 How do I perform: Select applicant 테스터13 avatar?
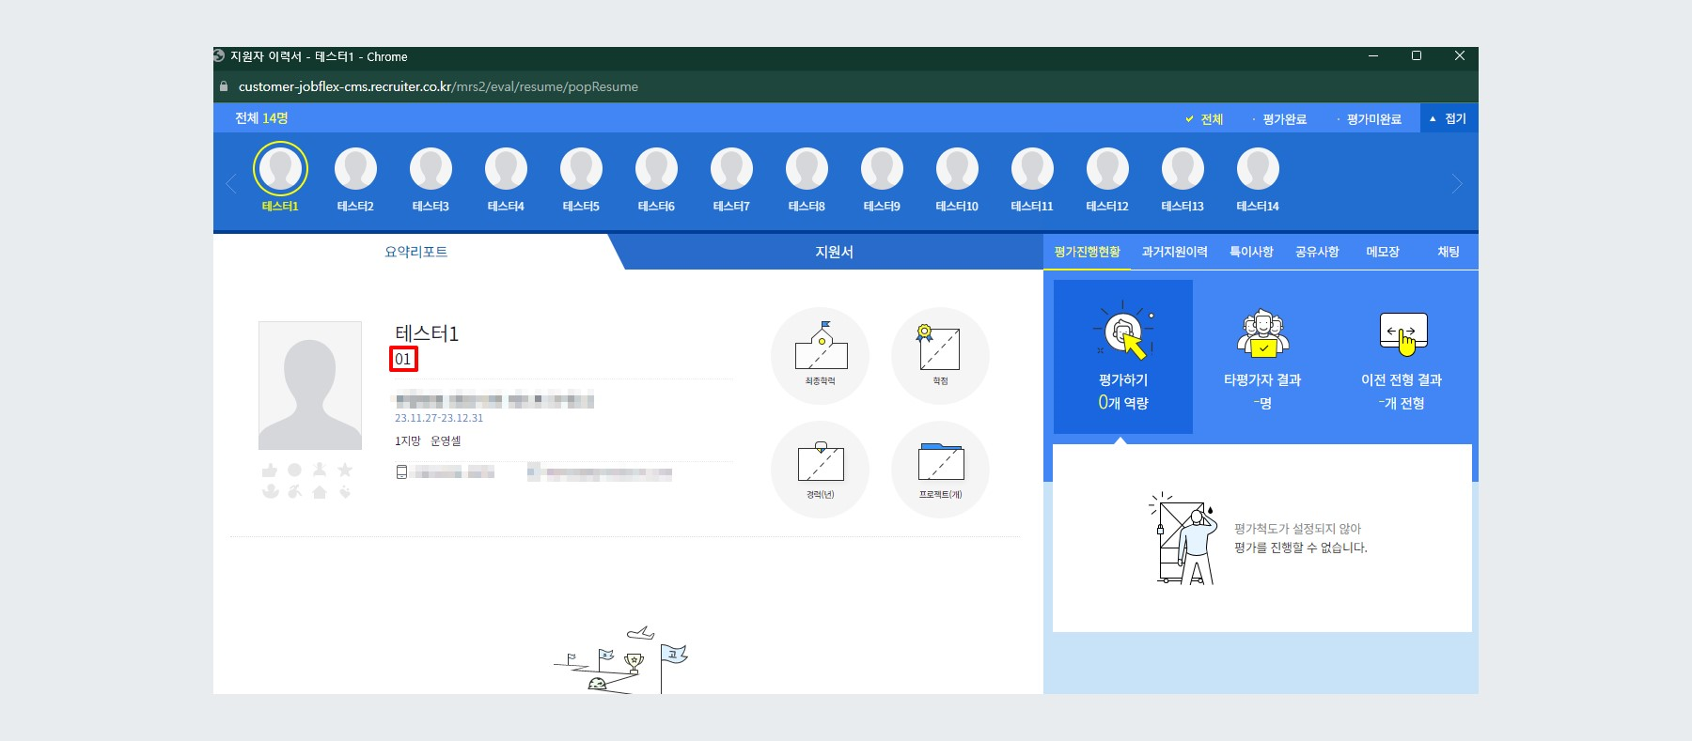(x=1183, y=169)
